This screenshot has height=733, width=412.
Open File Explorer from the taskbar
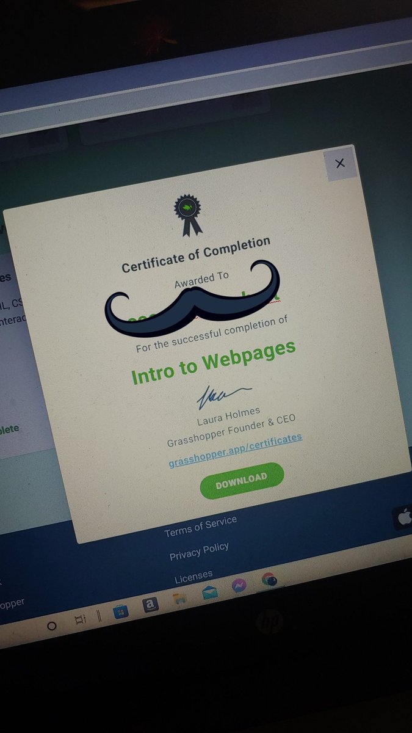179,598
